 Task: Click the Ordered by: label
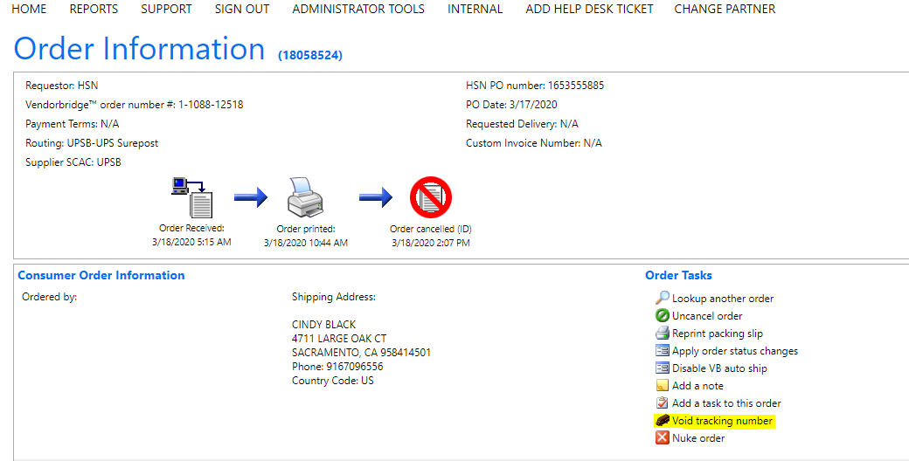[x=49, y=297]
